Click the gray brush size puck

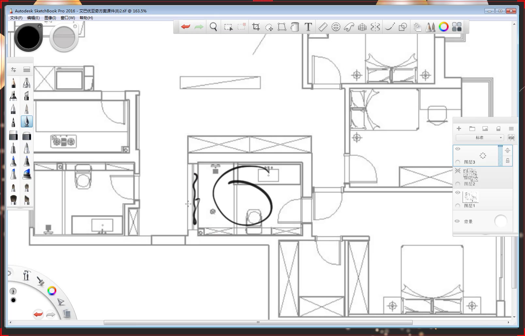click(64, 37)
